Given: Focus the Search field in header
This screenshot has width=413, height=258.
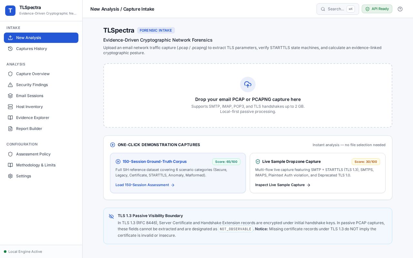Looking at the screenshot, I should point(337,9).
